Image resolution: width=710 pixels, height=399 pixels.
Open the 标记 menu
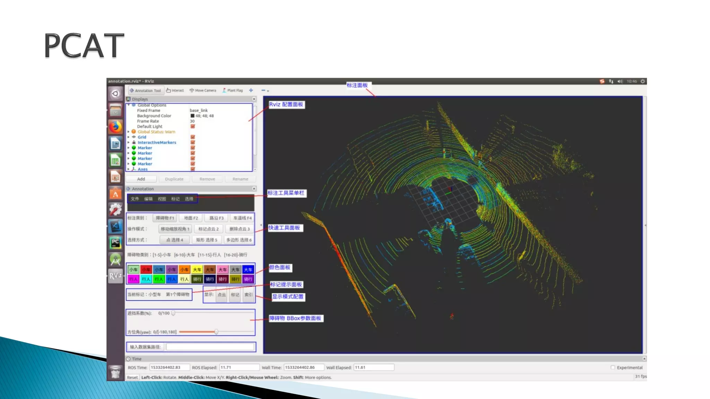click(175, 199)
